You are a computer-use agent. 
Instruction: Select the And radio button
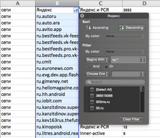click(x=90, y=67)
